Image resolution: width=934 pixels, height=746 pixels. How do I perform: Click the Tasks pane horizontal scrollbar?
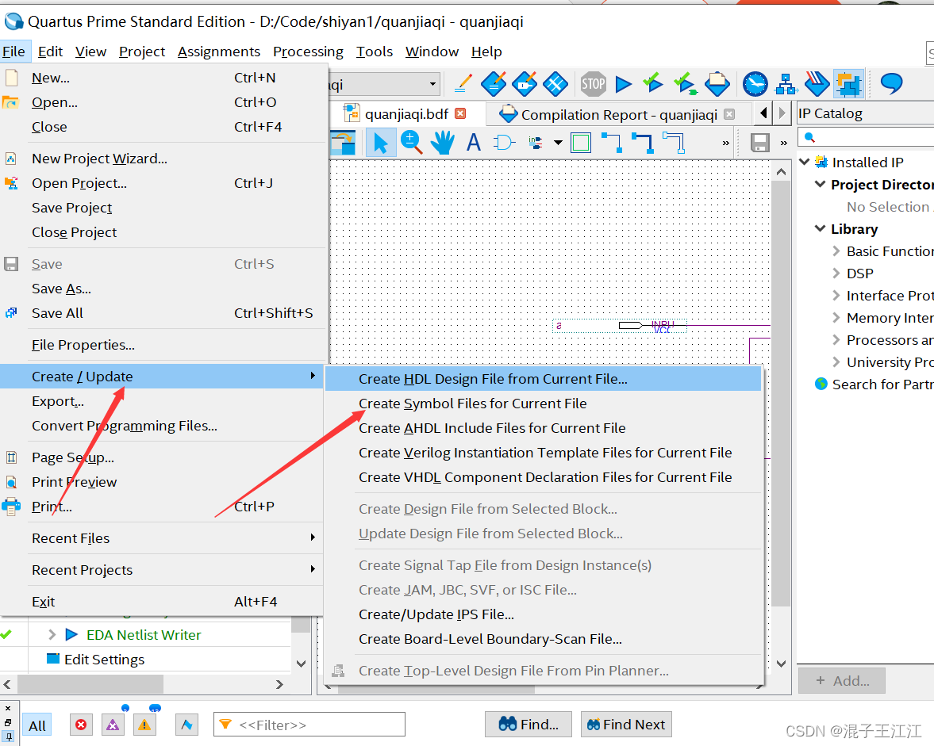point(90,684)
